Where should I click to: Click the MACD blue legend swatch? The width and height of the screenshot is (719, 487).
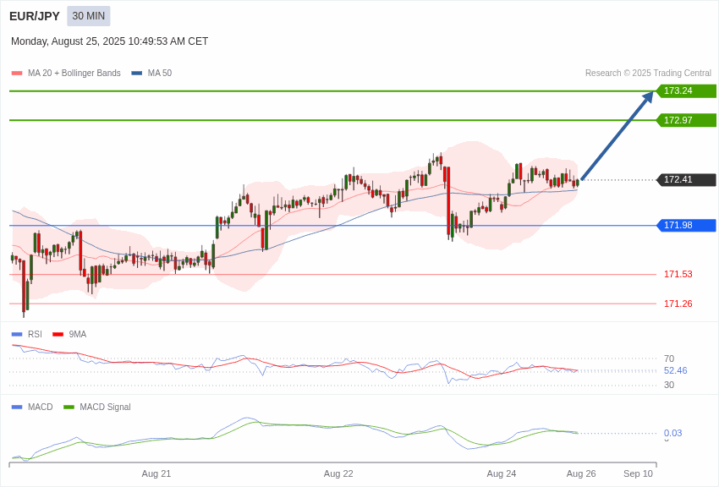pos(17,407)
